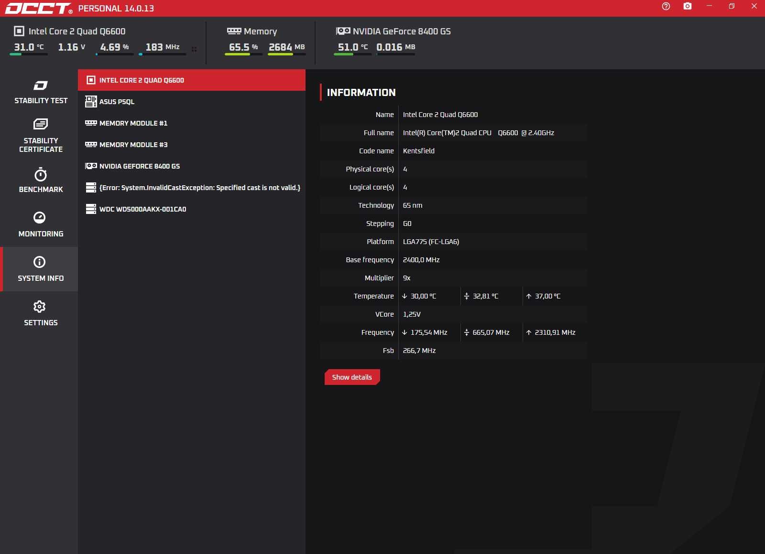The width and height of the screenshot is (765, 554).
Task: Open the Stability Test section
Action: (x=41, y=92)
